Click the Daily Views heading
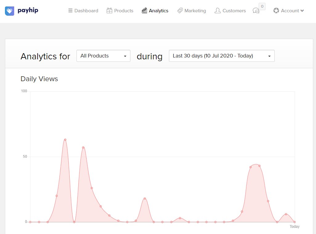 39,79
